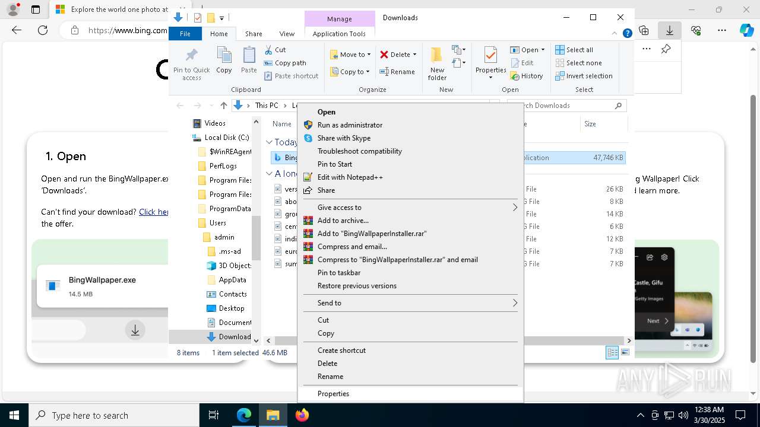The width and height of the screenshot is (760, 427).
Task: Click the Explorer Help question mark icon
Action: pos(627,34)
